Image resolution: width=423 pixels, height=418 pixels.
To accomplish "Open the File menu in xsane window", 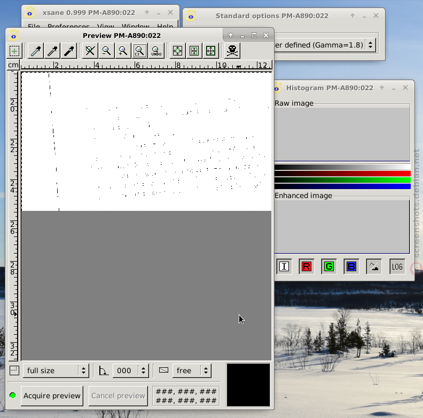I will [x=34, y=26].
